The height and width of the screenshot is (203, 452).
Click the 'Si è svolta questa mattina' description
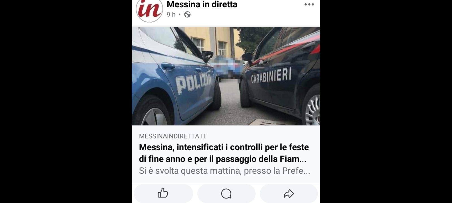click(225, 171)
